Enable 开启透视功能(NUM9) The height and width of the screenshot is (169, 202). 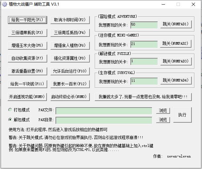(27, 97)
